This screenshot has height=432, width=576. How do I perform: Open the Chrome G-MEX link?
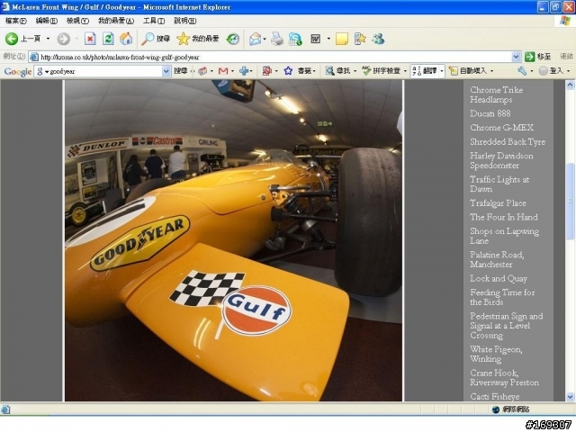pos(501,128)
